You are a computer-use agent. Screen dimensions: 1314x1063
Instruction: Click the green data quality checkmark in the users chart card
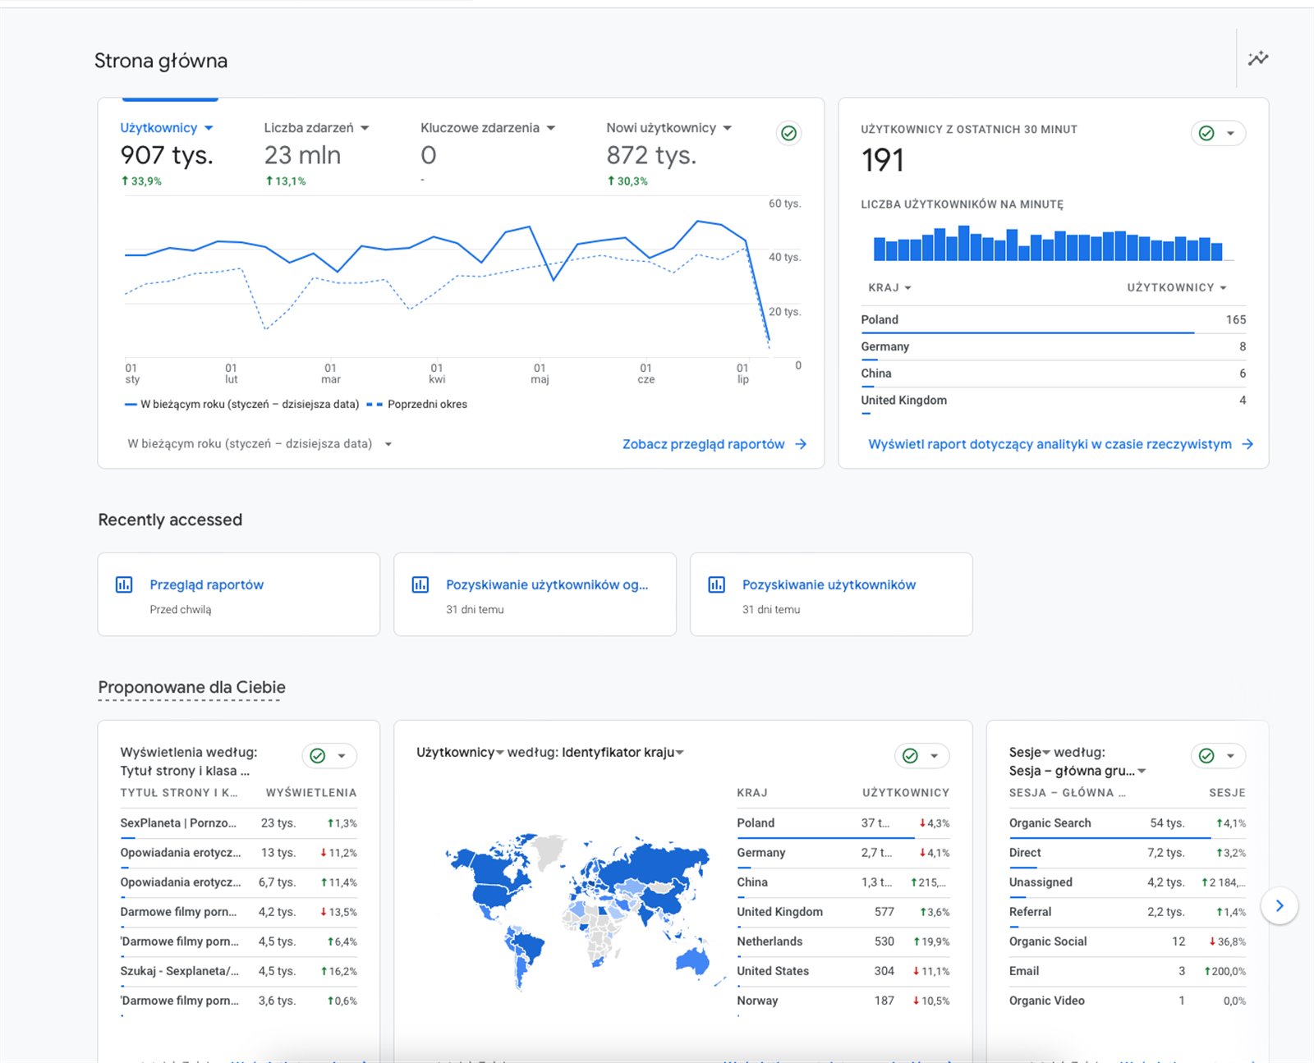788,133
